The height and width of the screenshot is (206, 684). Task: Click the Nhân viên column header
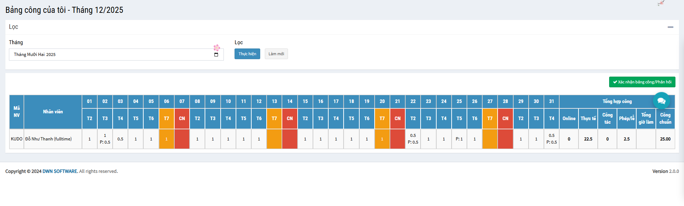pos(53,112)
